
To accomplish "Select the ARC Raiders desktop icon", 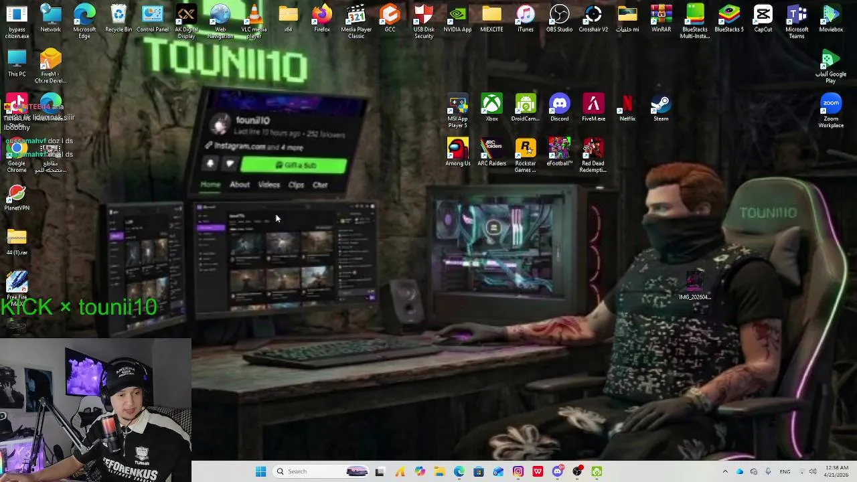I will point(491,152).
